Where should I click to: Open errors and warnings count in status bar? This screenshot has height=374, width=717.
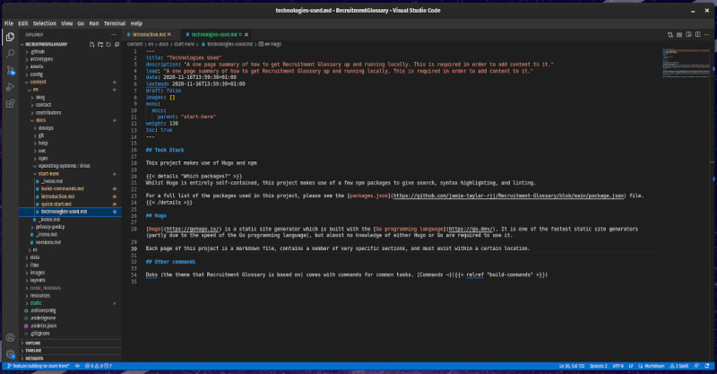[99, 366]
